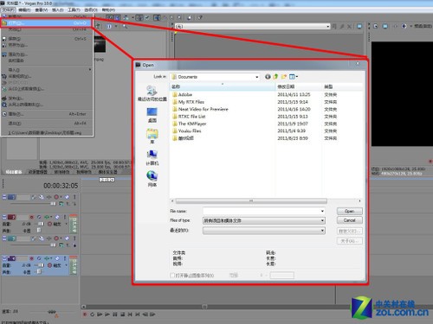This screenshot has width=433, height=324.
Task: Select Open (Ctrl+O) in the File menu
Action: pos(46,23)
